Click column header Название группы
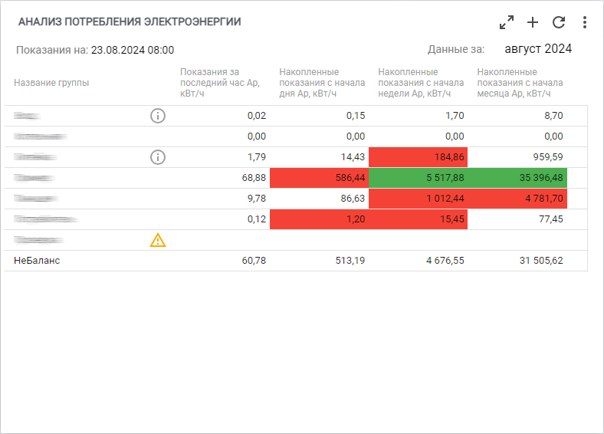The height and width of the screenshot is (434, 604). click(x=51, y=83)
